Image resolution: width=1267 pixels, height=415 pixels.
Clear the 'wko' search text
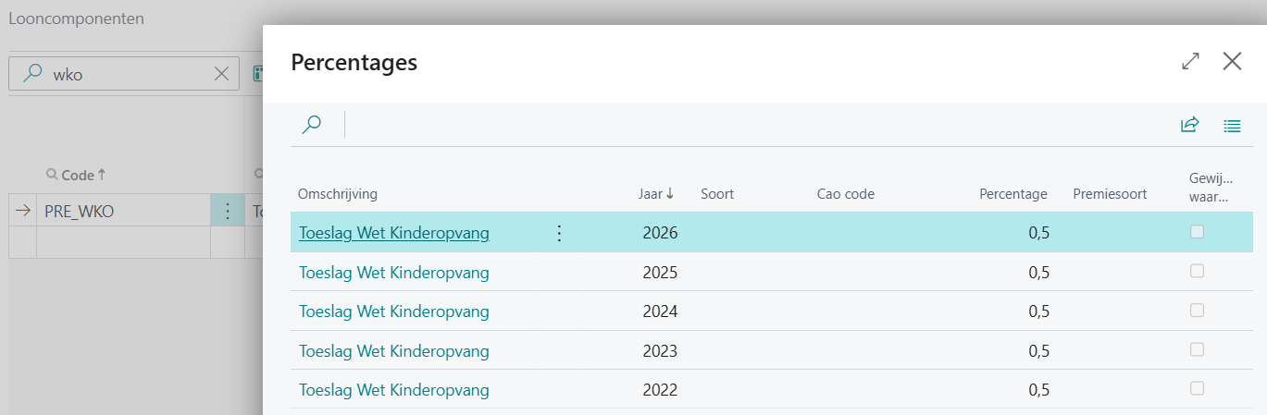221,75
